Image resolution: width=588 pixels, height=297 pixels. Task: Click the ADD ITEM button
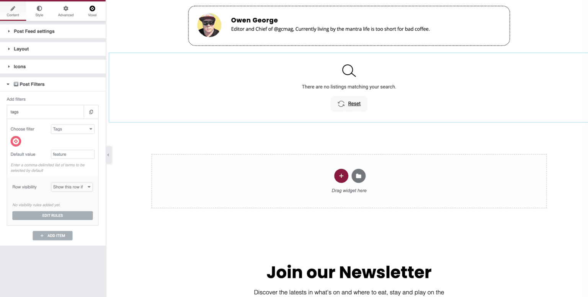point(52,235)
